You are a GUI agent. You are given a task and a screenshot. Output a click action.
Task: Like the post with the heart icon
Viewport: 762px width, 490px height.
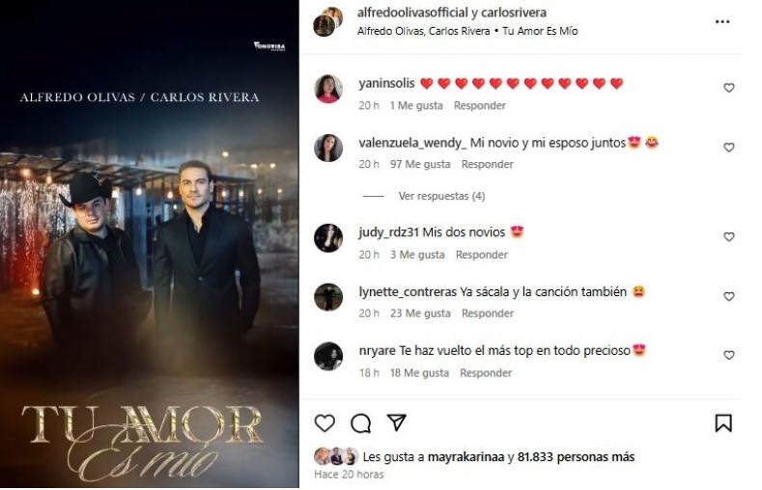325,423
